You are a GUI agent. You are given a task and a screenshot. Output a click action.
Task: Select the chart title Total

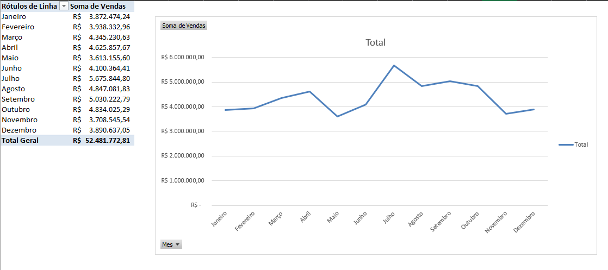[375, 42]
